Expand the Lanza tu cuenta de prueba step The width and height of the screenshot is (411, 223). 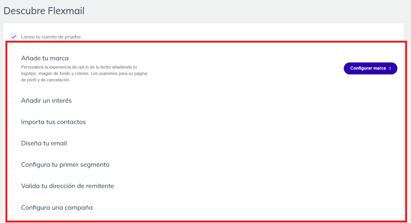(x=51, y=36)
